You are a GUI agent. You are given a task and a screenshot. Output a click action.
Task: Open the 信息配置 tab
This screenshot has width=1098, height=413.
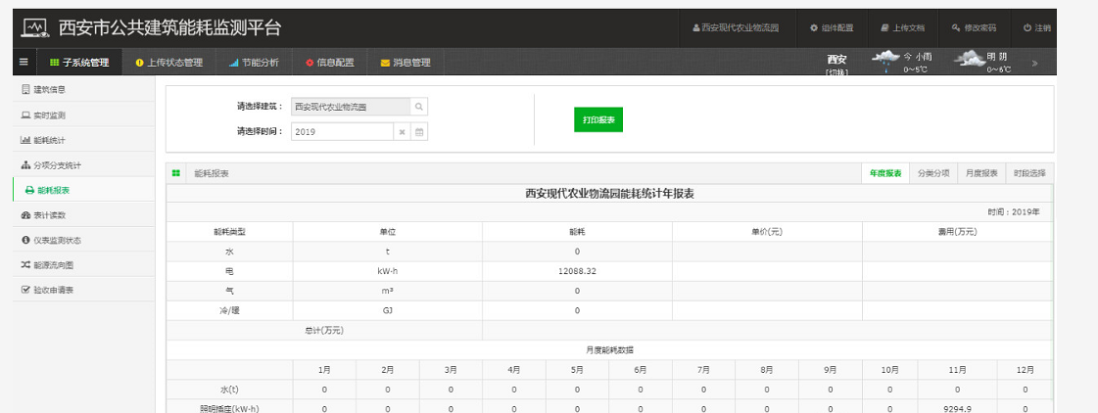point(329,63)
